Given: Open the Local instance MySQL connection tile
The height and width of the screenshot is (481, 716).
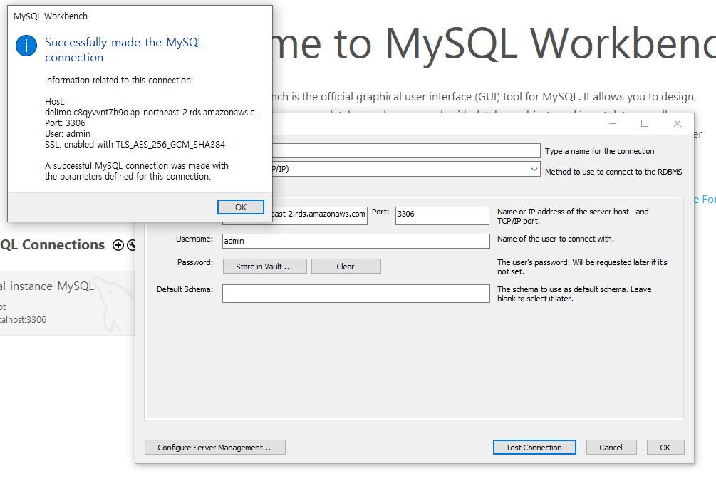Looking at the screenshot, I should click(67, 304).
